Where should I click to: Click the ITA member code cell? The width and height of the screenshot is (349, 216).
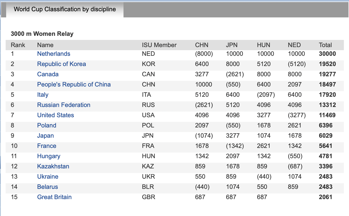147,95
